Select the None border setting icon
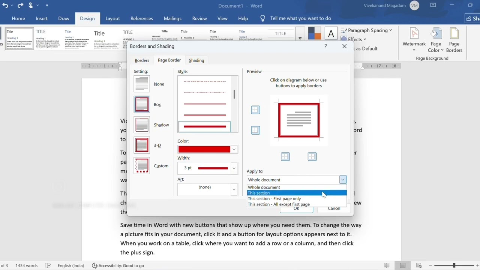This screenshot has width=480, height=270. pos(142,84)
